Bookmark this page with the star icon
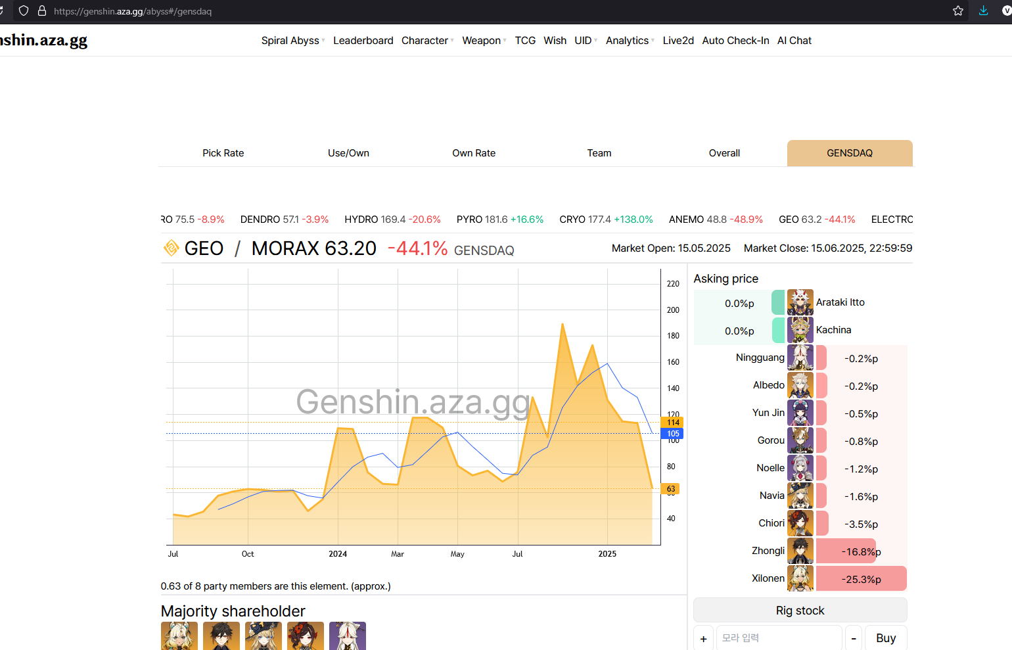 tap(958, 11)
